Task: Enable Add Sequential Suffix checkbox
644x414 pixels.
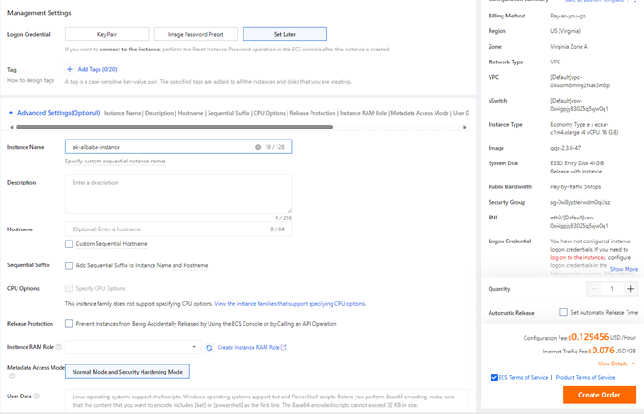Action: coord(69,265)
